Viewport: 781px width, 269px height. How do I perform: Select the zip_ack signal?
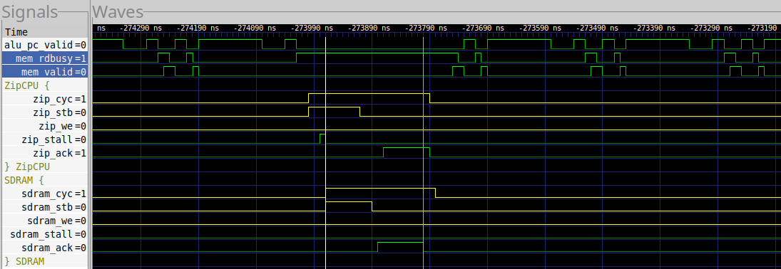tap(46, 153)
